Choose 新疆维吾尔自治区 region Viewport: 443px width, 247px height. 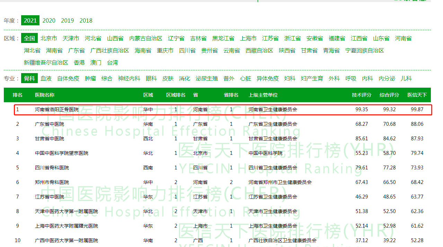coord(46,63)
